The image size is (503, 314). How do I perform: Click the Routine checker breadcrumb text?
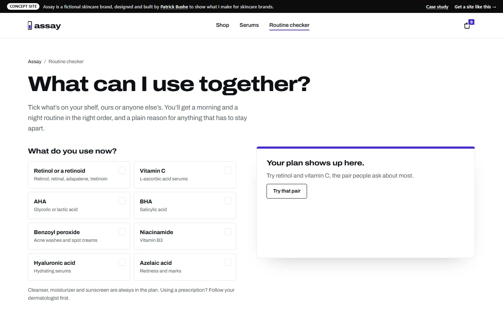coord(66,61)
